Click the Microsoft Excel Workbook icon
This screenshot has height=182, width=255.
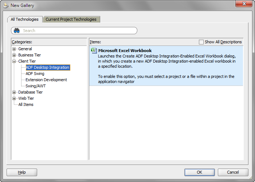click(x=94, y=51)
